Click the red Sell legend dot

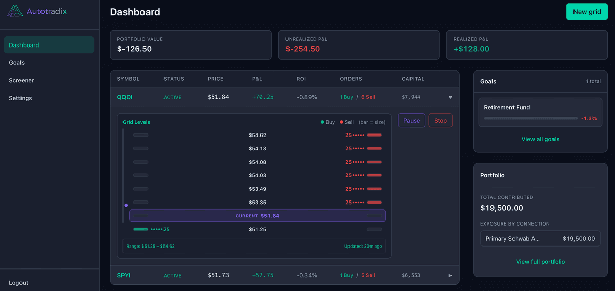[341, 122]
